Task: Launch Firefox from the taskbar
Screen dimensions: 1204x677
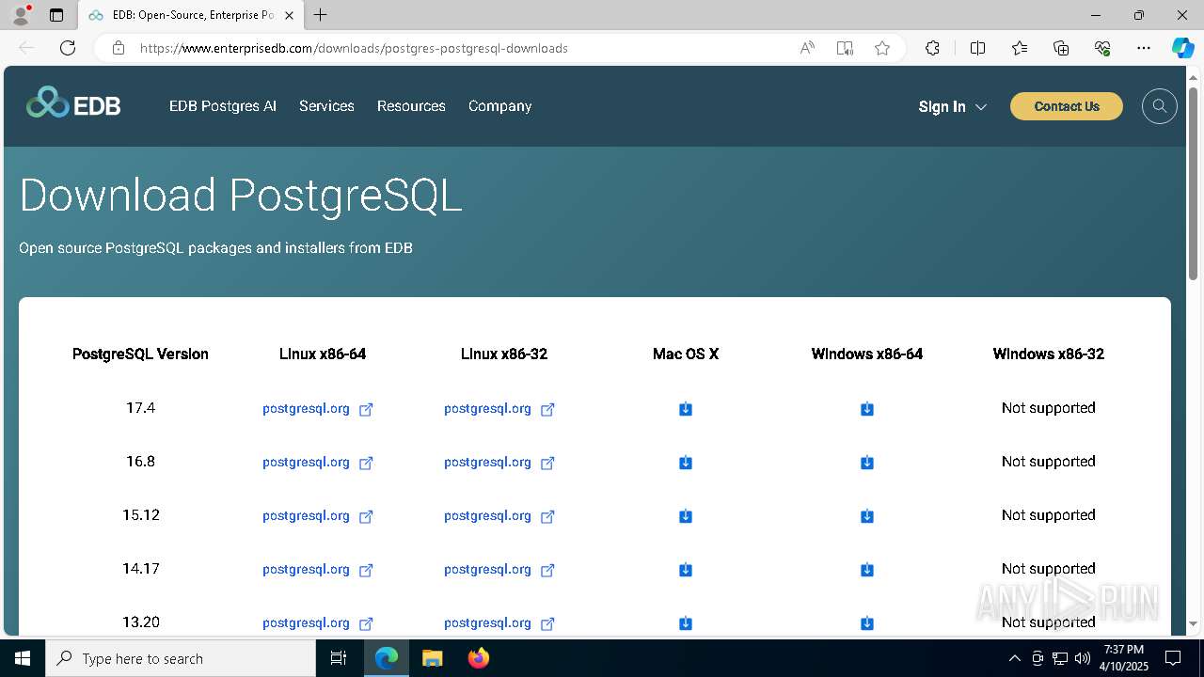Action: coord(478,658)
